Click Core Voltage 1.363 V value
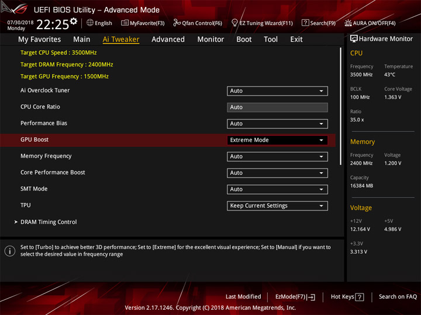421x315 pixels. (x=392, y=97)
